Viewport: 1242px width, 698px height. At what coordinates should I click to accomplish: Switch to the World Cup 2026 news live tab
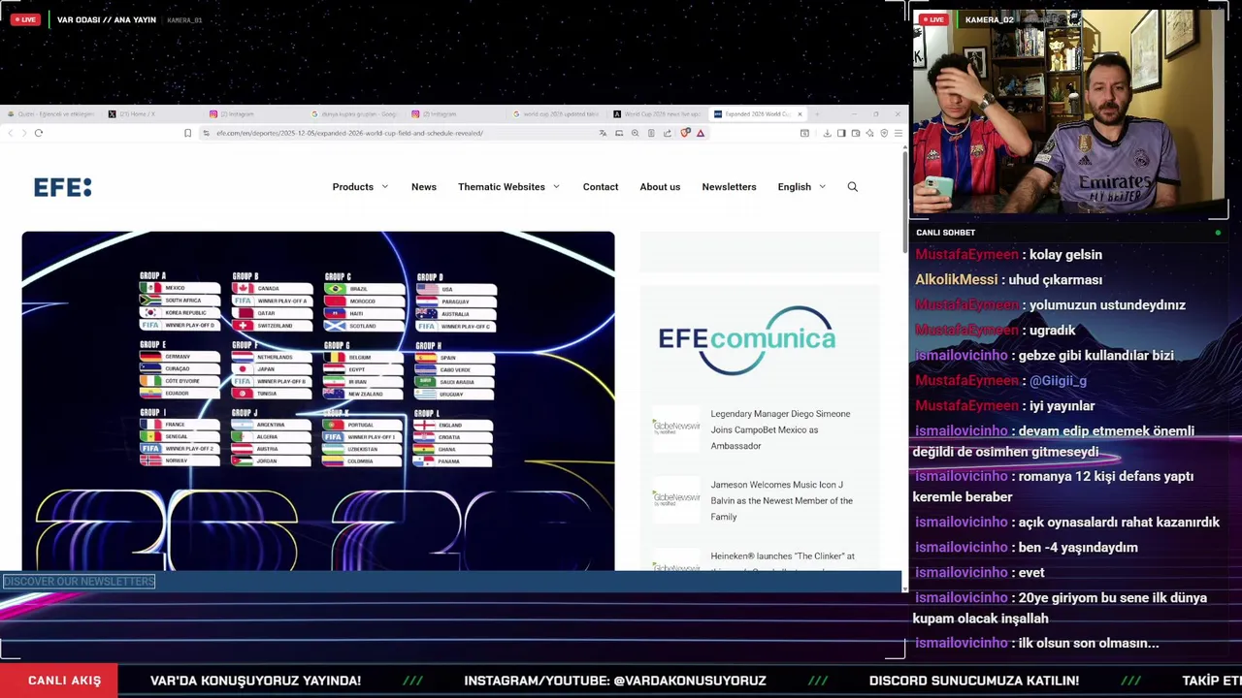[x=657, y=114]
